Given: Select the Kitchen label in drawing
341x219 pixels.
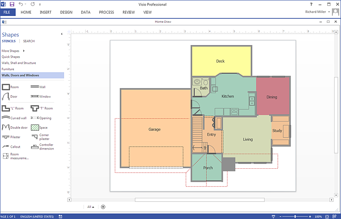Looking at the screenshot, I should pyautogui.click(x=227, y=96).
